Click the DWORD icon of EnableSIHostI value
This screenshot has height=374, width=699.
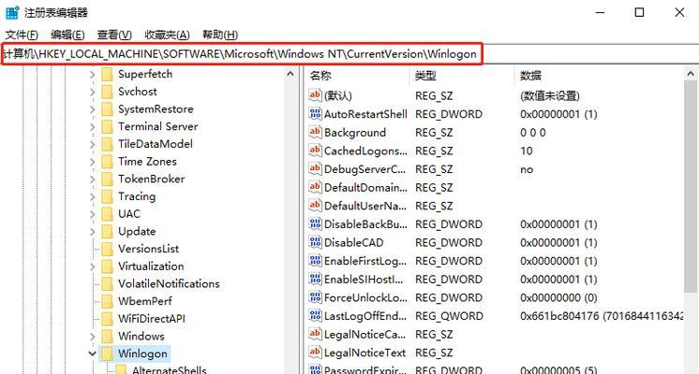pyautogui.click(x=315, y=279)
